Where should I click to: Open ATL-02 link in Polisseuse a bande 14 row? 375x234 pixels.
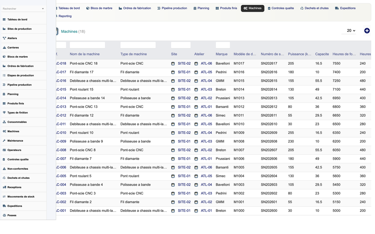pyautogui.click(x=206, y=98)
